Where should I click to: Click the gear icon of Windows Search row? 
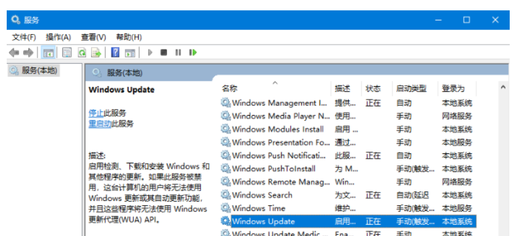(x=226, y=195)
